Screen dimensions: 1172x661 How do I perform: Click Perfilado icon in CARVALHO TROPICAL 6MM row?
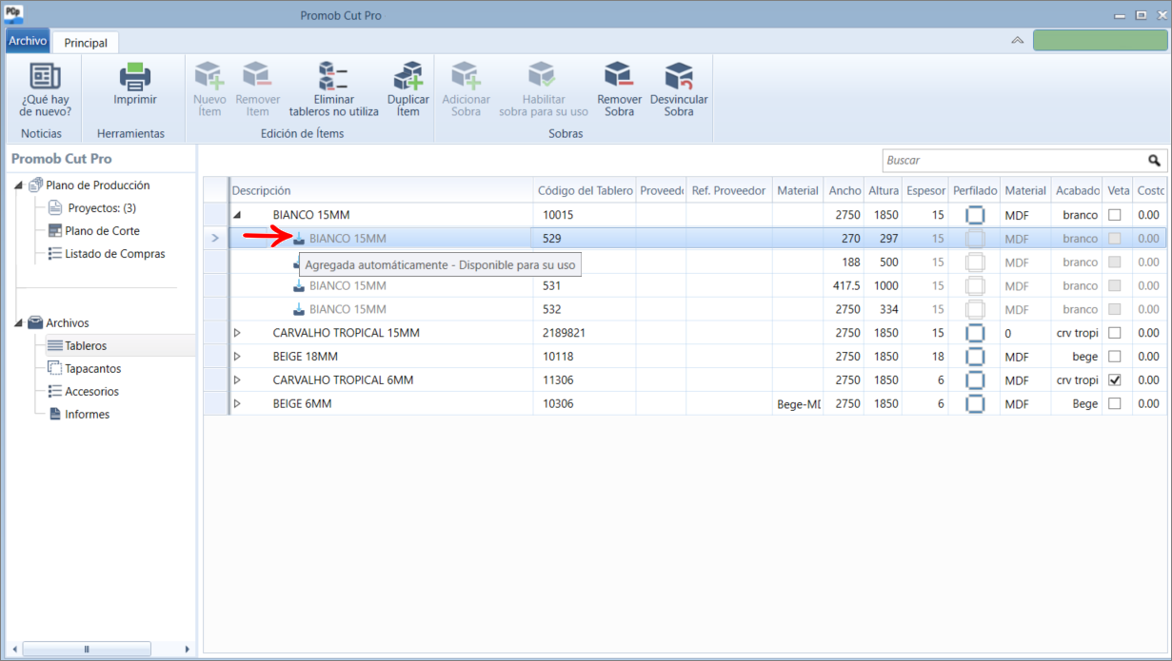coord(975,380)
